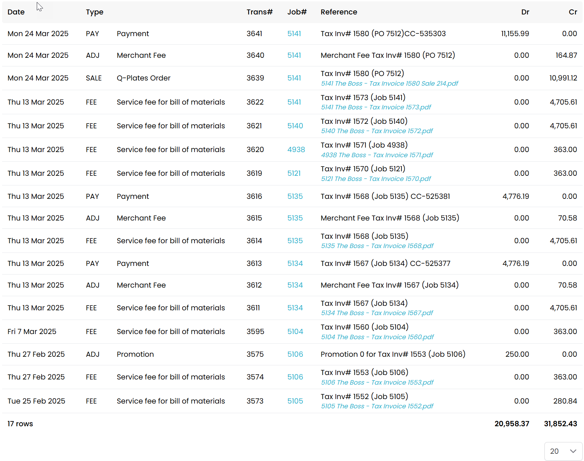Image resolution: width=584 pixels, height=461 pixels.
Task: Open Tax Invoice 1580 Sale 214 PDF link
Action: [x=389, y=84]
